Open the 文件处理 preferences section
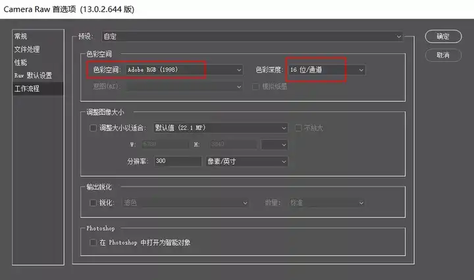 (x=38, y=49)
